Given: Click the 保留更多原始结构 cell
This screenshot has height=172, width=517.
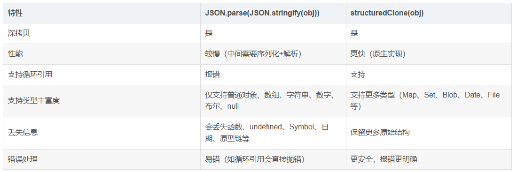Looking at the screenshot, I should pos(380,133).
